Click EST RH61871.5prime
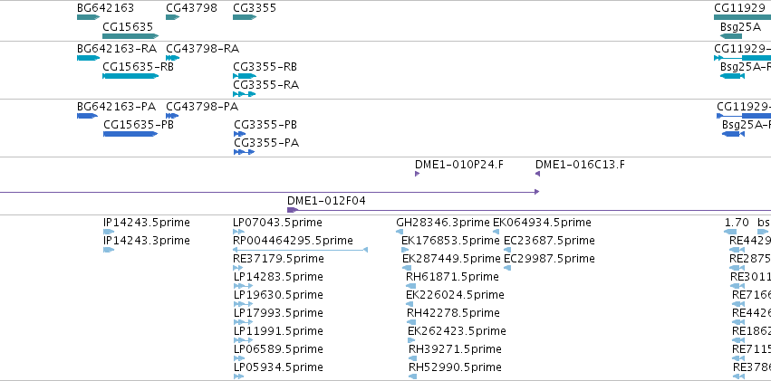This screenshot has height=381, width=771. click(452, 276)
